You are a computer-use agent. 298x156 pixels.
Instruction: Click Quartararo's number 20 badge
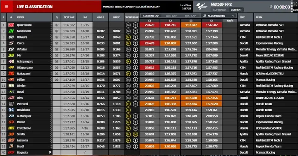[11, 25]
